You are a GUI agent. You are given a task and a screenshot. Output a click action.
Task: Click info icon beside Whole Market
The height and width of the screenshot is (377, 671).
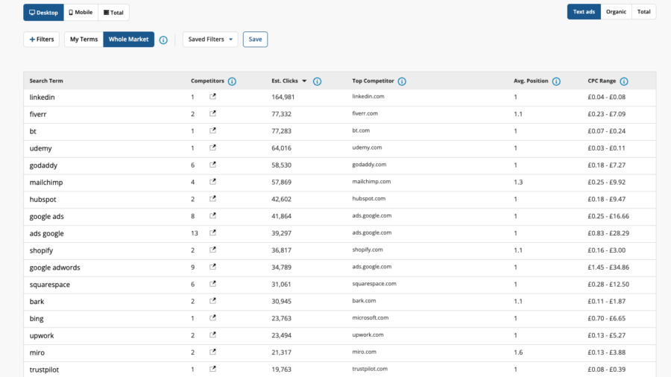(x=163, y=39)
